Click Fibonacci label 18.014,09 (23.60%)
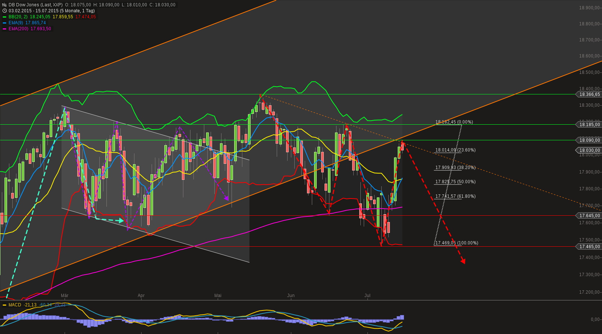 [455, 150]
